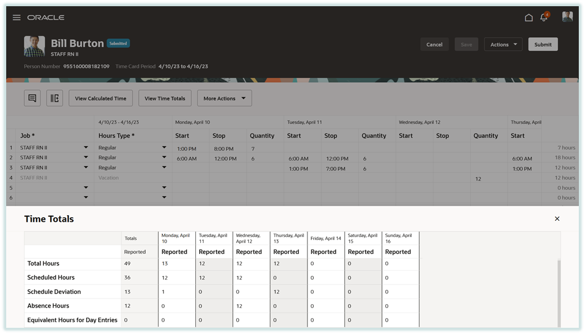
Task: Open the notifications bell with 4 alerts
Action: tap(543, 17)
